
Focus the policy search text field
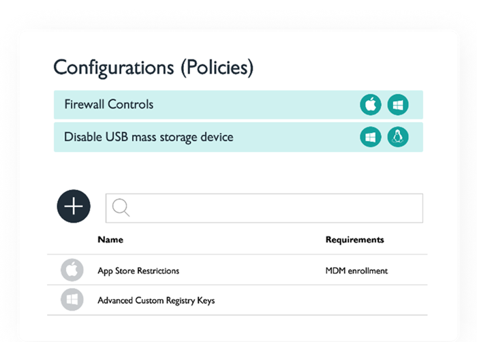pos(273,208)
